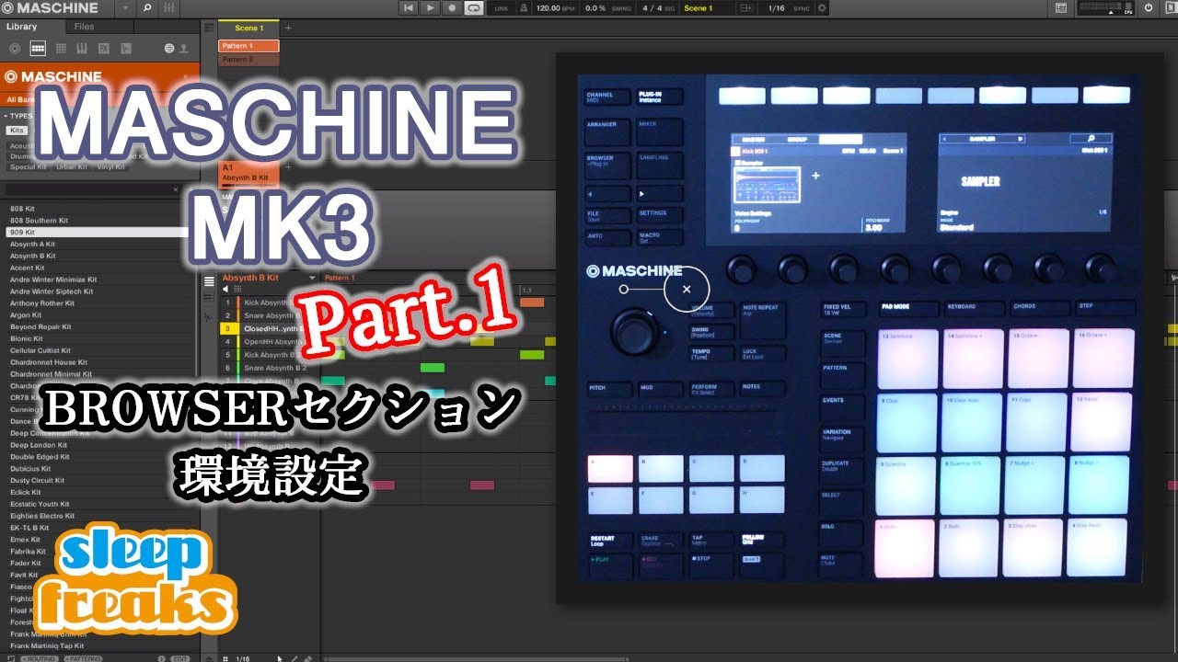
Task: Toggle Ableton LINK
Action: click(501, 8)
